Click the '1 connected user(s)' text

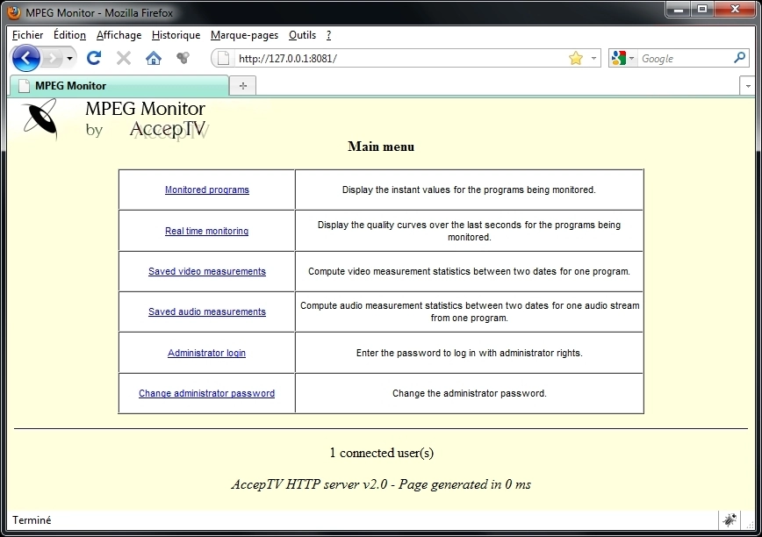click(382, 453)
